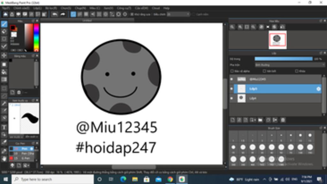Image resolution: width=327 pixels, height=184 pixels.
Task: Click the add layer folder icon
Action: (x=260, y=120)
